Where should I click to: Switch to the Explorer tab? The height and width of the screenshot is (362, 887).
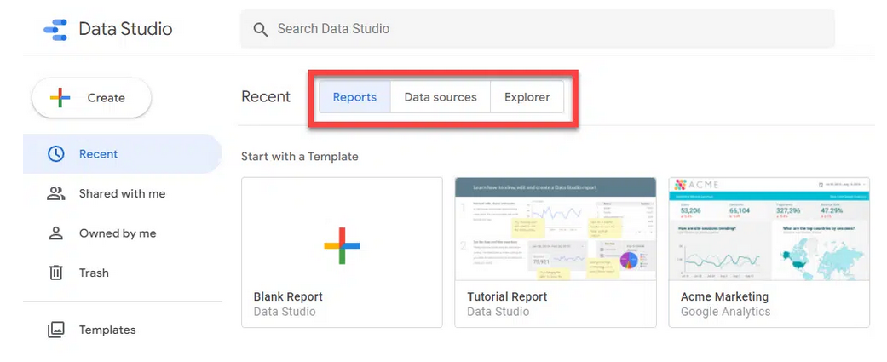point(527,97)
